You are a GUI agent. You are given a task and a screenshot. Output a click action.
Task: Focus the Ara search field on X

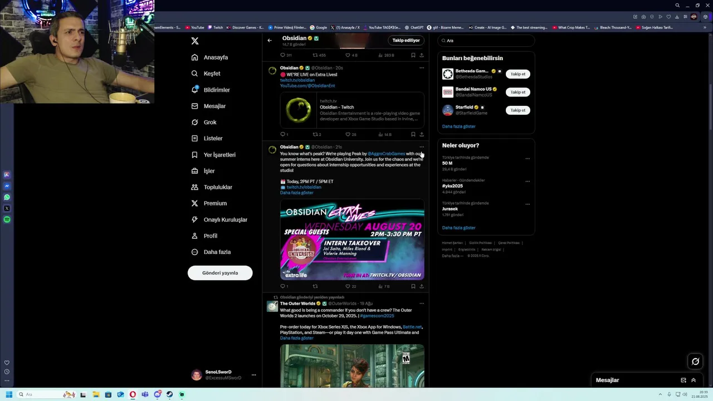(486, 41)
